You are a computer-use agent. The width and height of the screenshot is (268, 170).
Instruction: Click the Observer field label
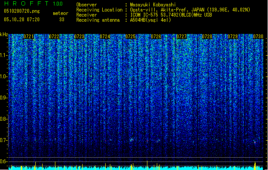86,5
